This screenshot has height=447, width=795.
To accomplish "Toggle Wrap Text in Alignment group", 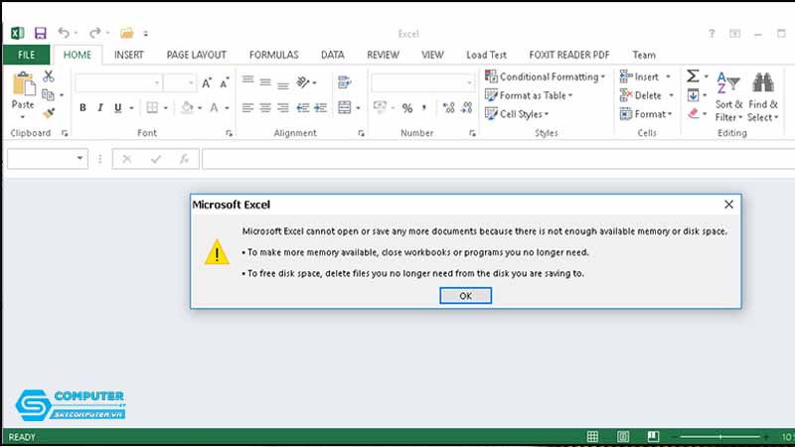I will pyautogui.click(x=345, y=82).
